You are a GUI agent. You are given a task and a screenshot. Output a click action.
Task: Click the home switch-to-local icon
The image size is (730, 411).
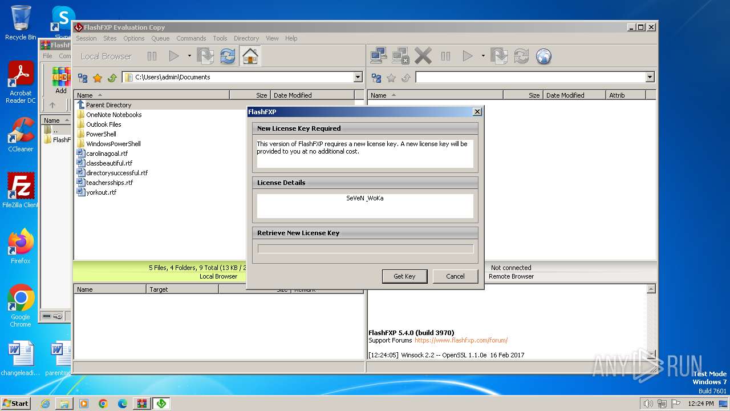tap(250, 56)
